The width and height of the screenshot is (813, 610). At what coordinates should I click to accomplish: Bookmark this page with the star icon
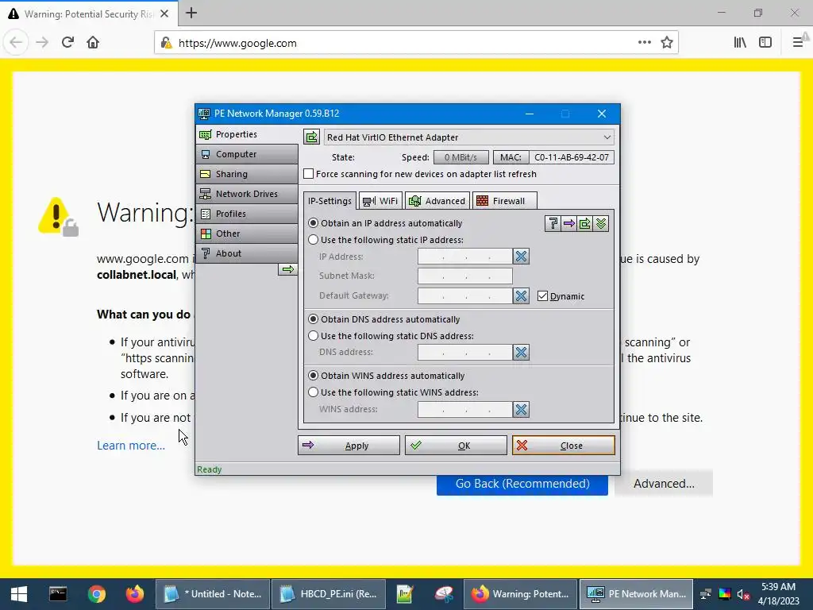[x=667, y=43]
